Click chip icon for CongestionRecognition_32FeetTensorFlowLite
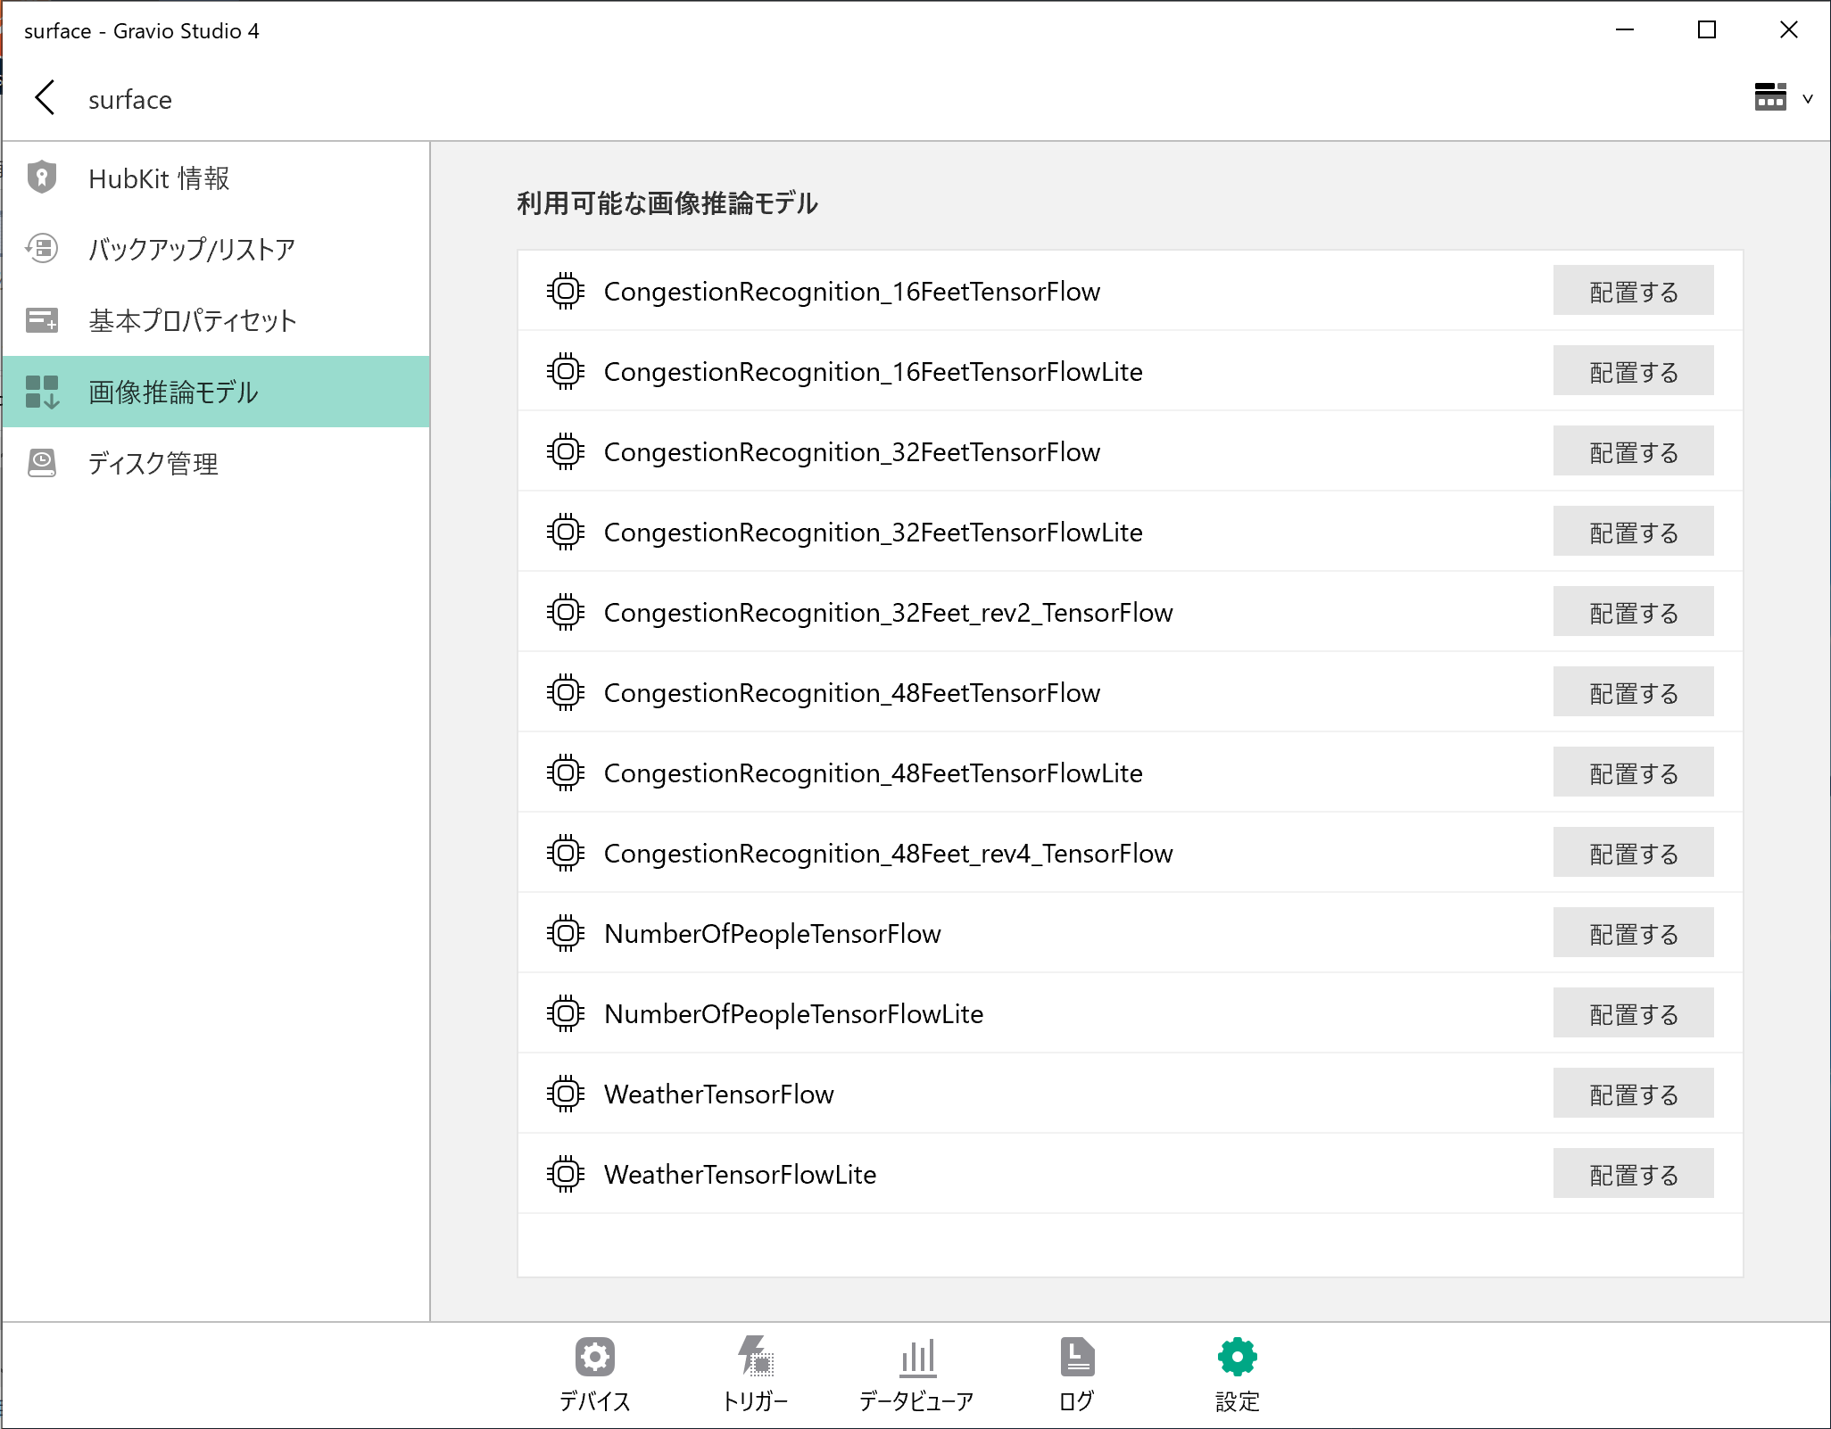1831x1429 pixels. [566, 532]
